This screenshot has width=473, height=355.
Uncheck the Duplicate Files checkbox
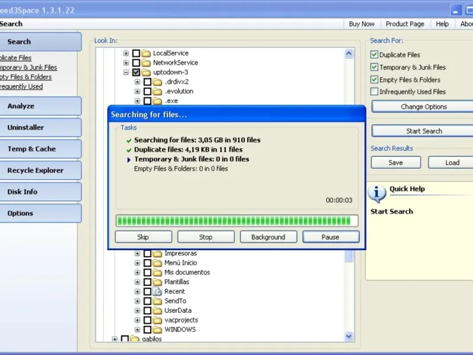[374, 54]
